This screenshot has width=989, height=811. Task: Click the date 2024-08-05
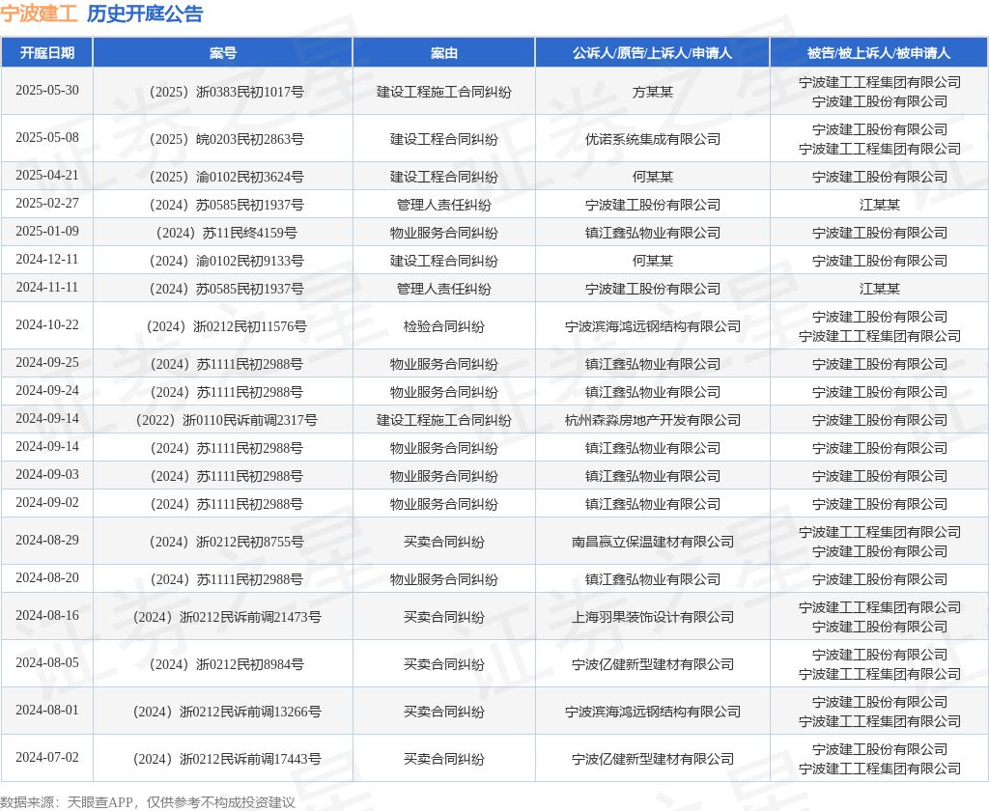pos(47,663)
